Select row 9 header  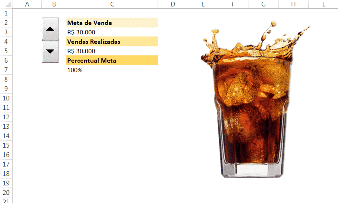coord(6,89)
